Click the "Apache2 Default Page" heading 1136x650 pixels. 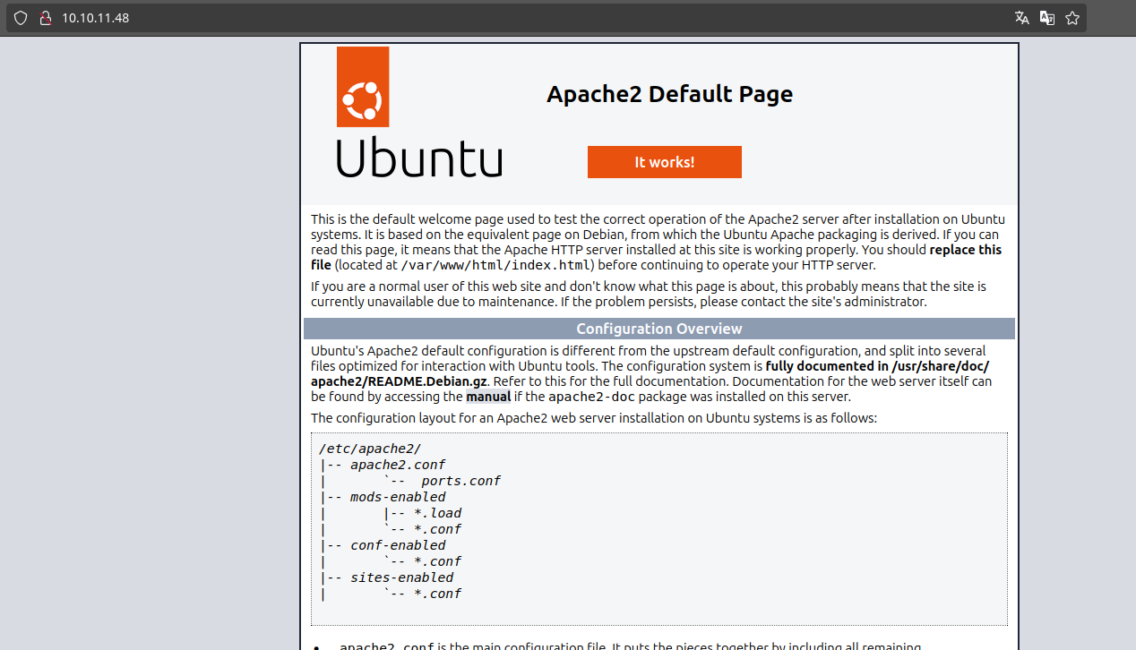click(x=670, y=94)
